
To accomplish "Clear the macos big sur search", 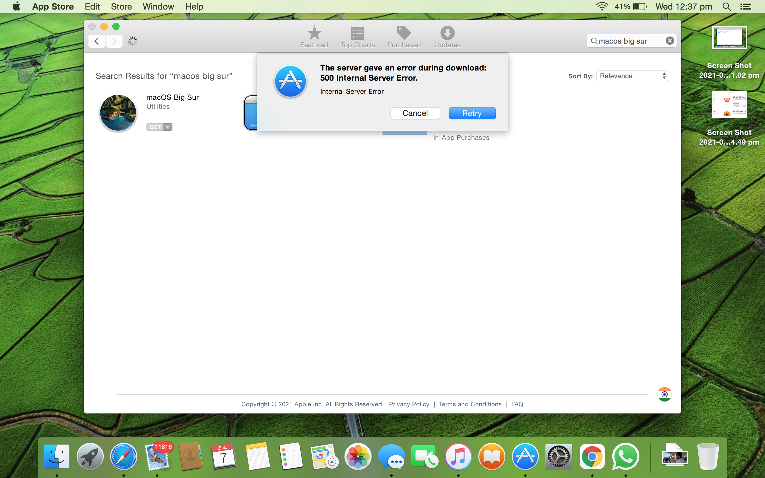I will click(670, 41).
